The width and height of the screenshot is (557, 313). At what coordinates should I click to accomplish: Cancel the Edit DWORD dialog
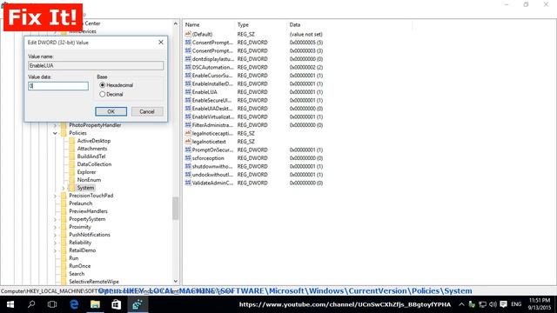147,111
